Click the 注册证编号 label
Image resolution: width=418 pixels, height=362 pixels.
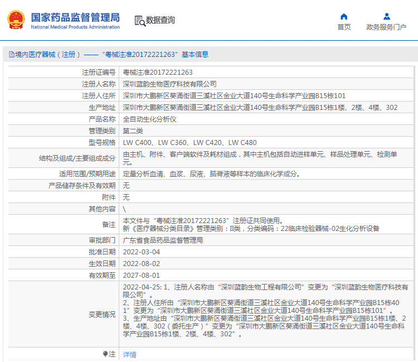pyautogui.click(x=99, y=73)
